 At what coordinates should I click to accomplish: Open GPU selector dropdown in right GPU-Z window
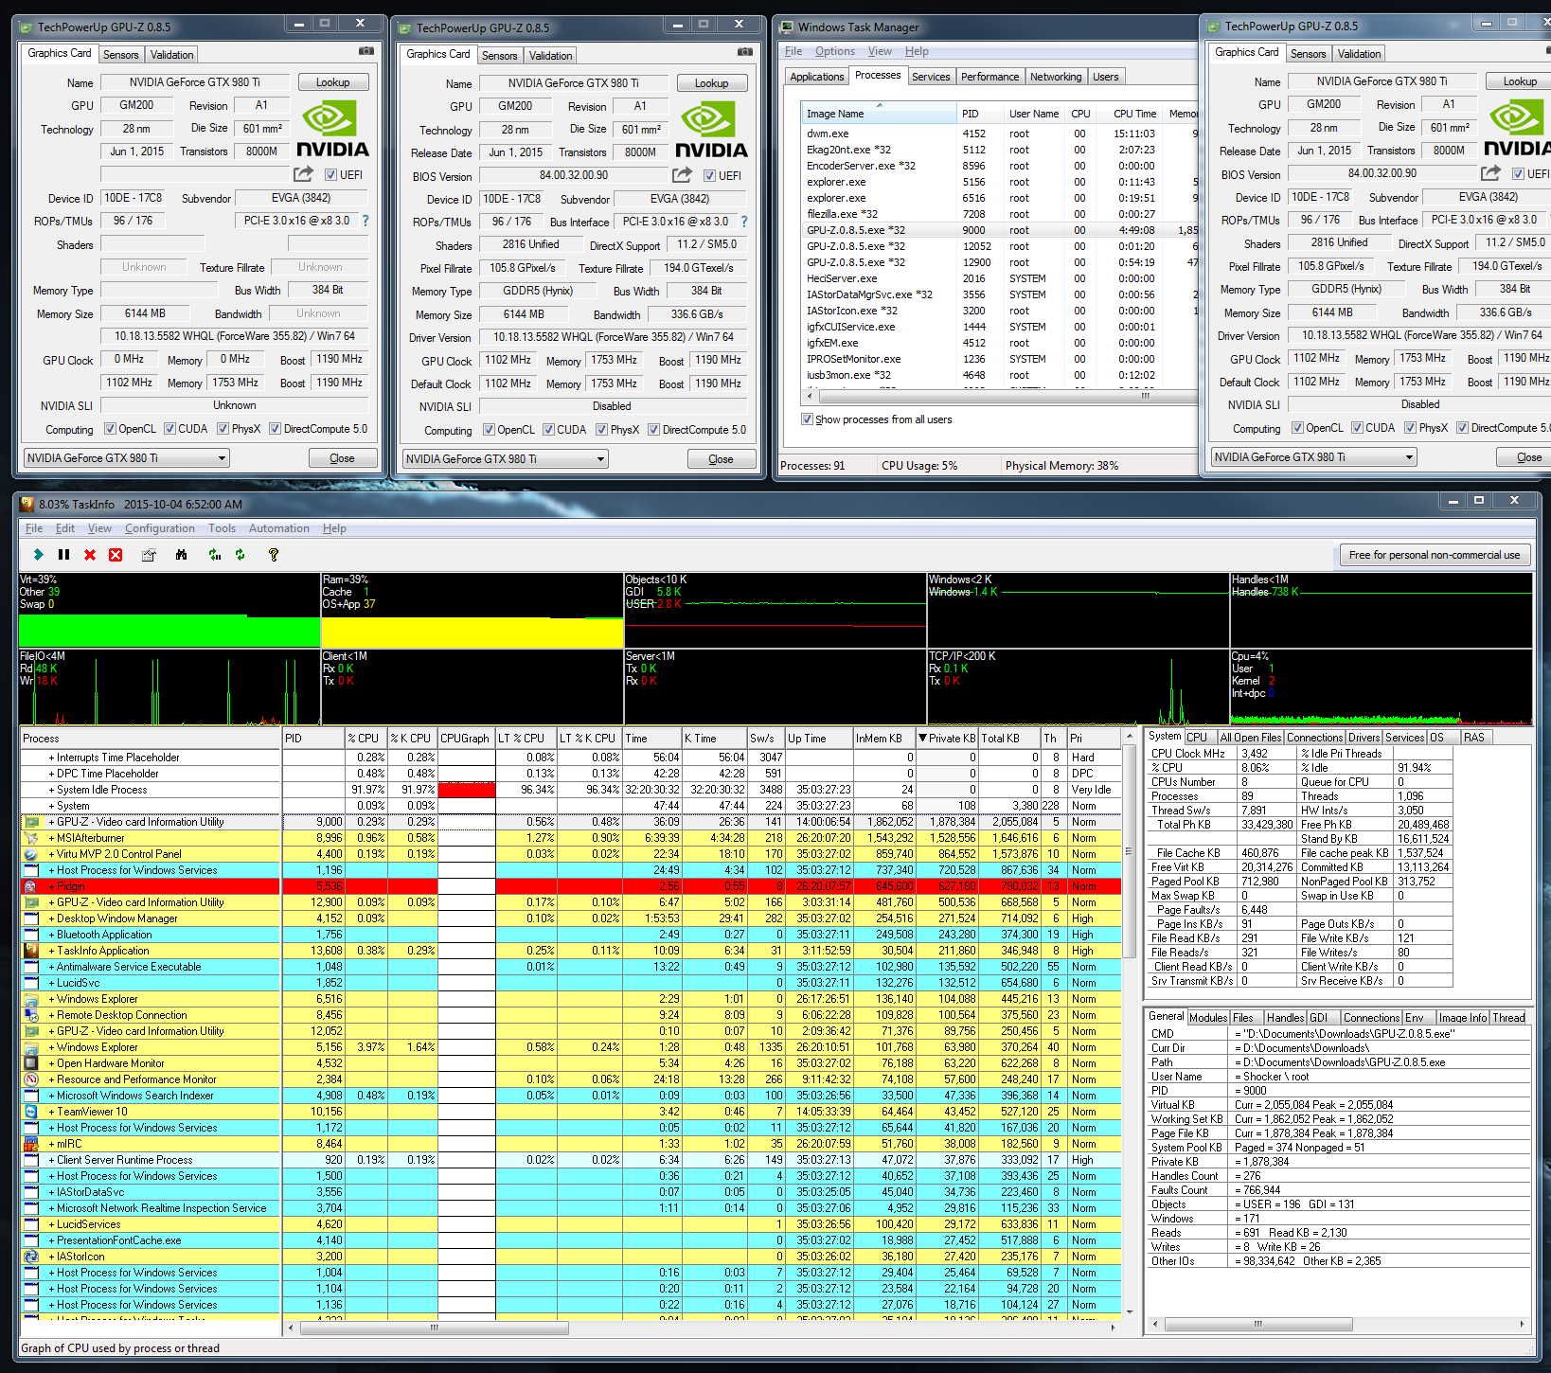click(x=1314, y=457)
